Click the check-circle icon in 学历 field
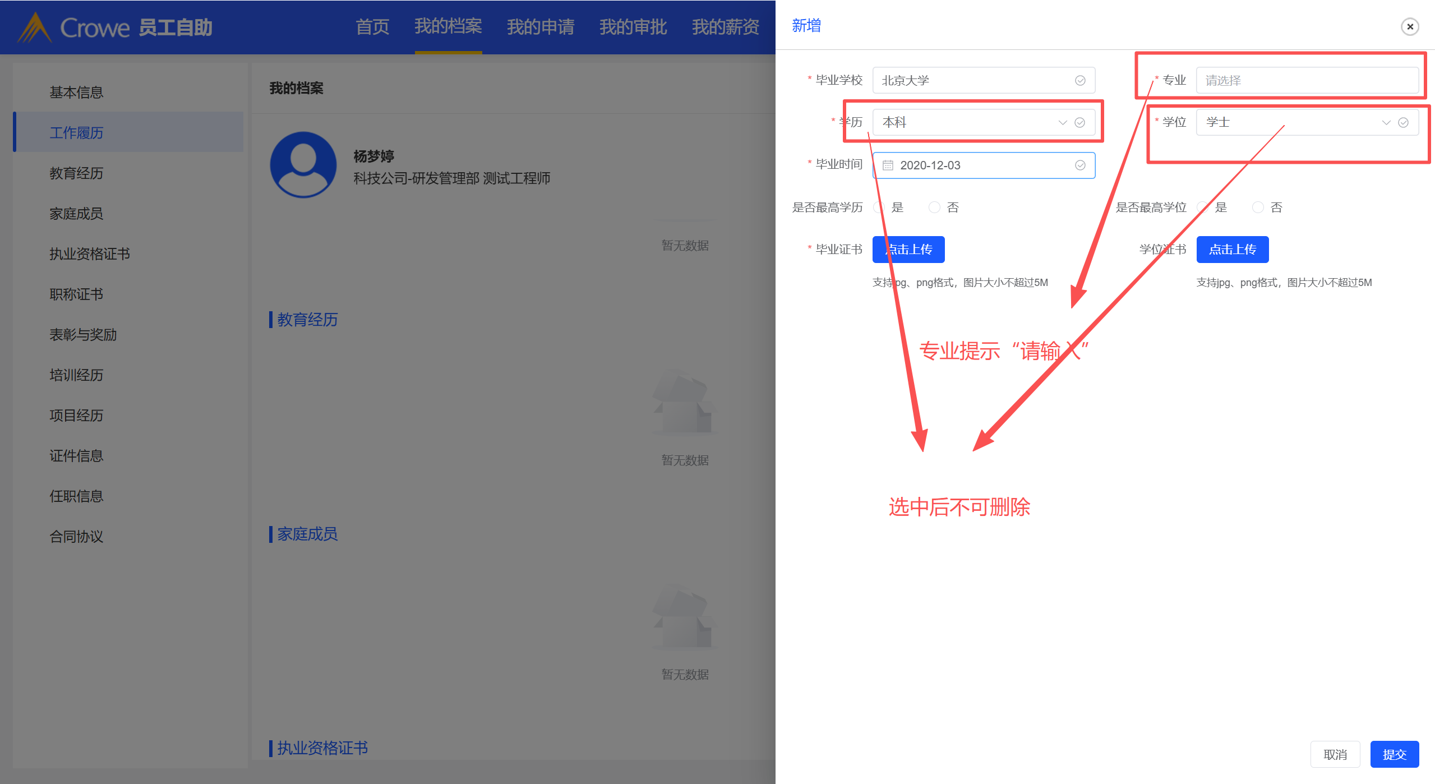This screenshot has width=1435, height=784. (x=1079, y=122)
